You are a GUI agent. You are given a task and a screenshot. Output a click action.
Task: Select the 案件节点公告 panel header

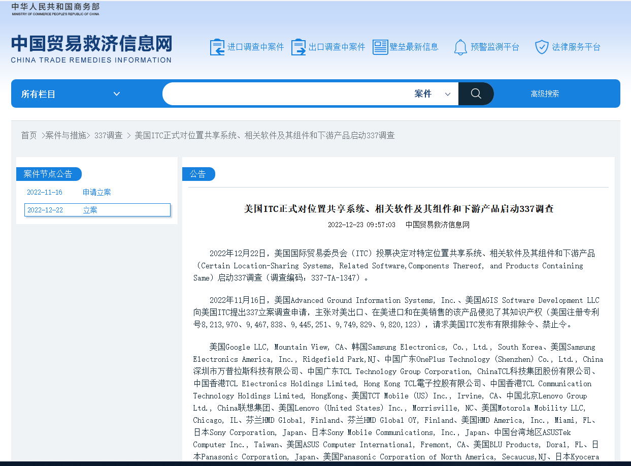click(49, 174)
